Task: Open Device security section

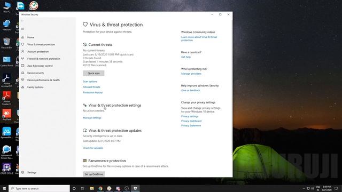Action: pyautogui.click(x=36, y=73)
